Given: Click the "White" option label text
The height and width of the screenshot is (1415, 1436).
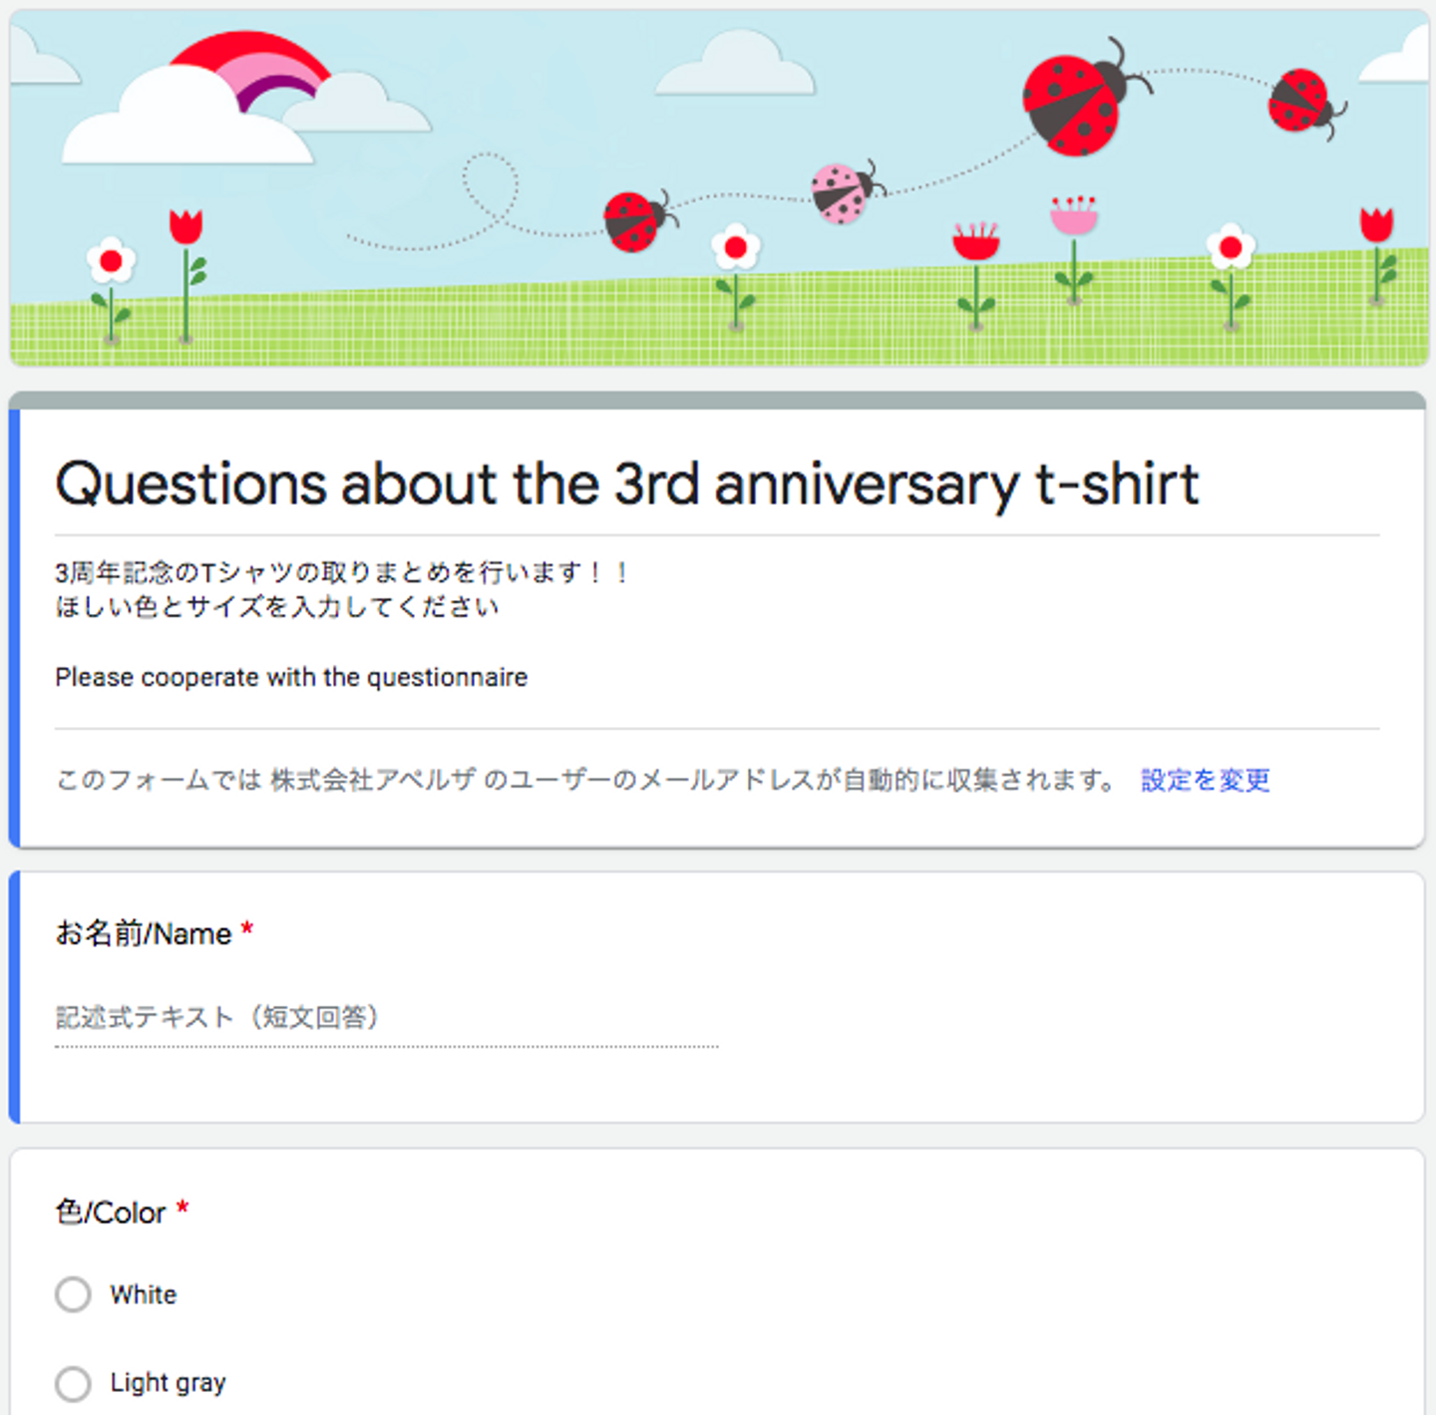Looking at the screenshot, I should click(x=144, y=1294).
